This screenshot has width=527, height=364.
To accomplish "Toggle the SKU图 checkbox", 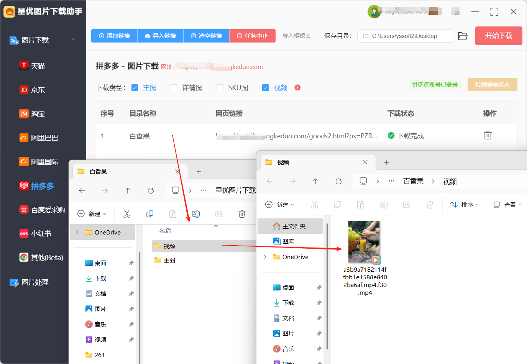I will click(x=220, y=88).
